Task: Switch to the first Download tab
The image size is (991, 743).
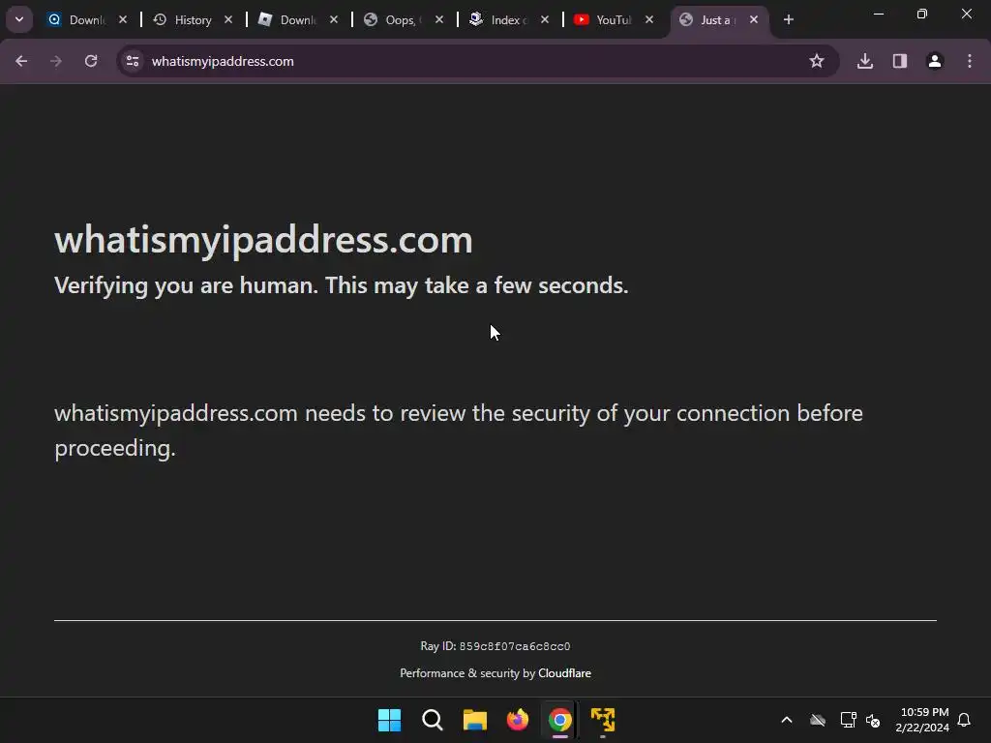Action: click(86, 20)
